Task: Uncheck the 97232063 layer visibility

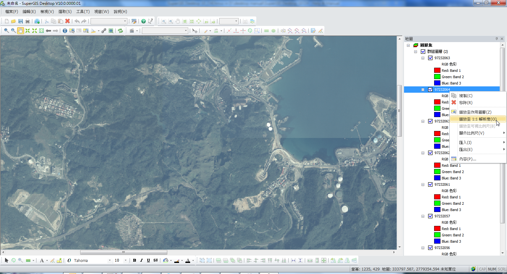Action: (x=430, y=58)
